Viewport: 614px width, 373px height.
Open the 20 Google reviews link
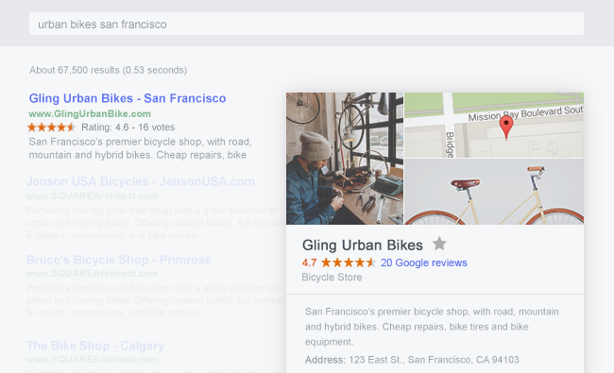pos(424,263)
